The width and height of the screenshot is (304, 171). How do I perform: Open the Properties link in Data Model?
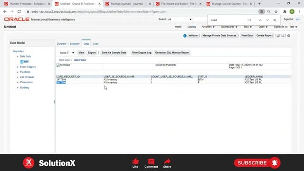[x=18, y=51]
